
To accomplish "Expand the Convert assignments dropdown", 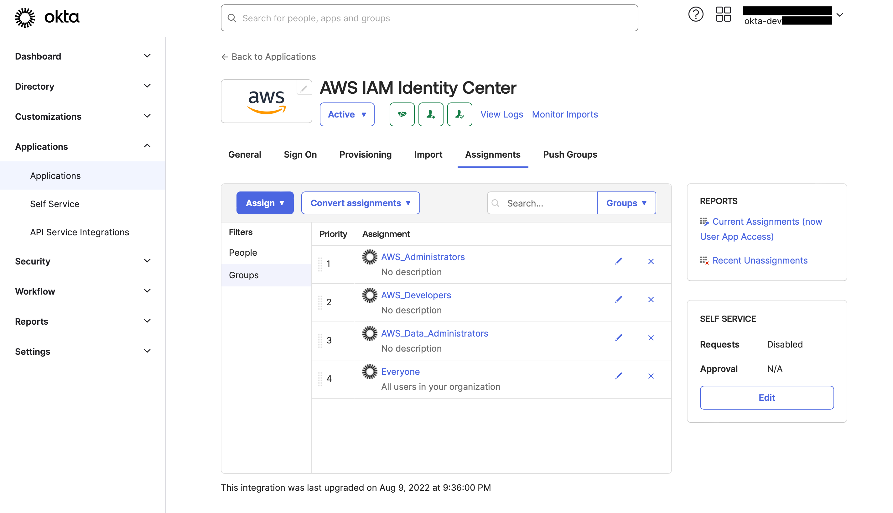I will point(361,203).
